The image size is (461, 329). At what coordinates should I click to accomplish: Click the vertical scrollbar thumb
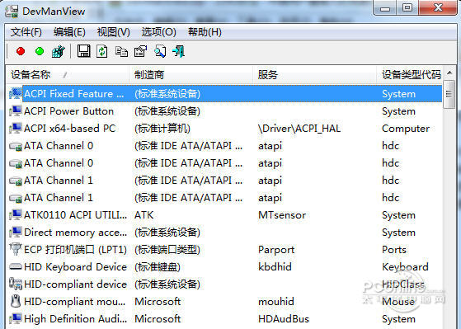449,94
